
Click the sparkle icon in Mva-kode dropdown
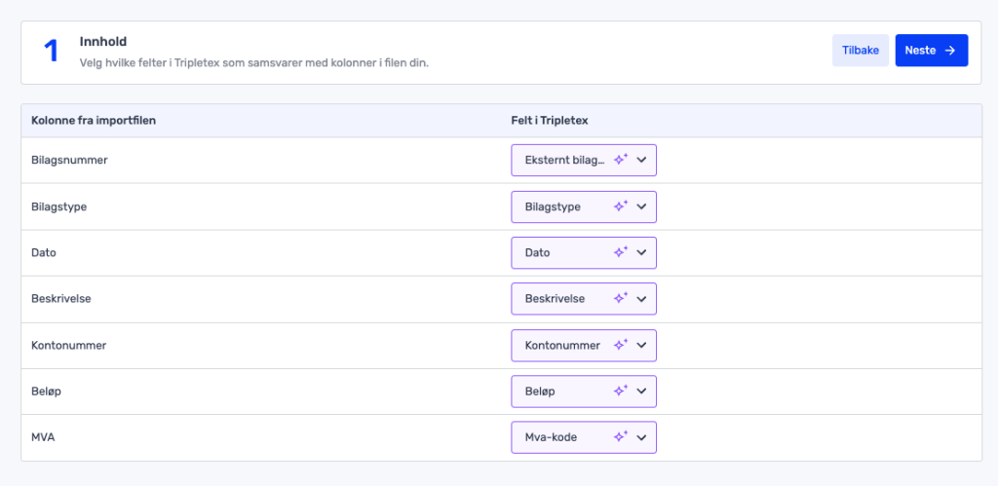(x=621, y=437)
